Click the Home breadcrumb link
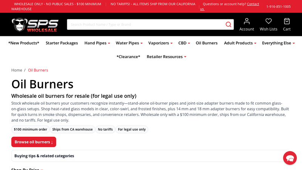Viewport: 302px width, 170px height. point(17,70)
